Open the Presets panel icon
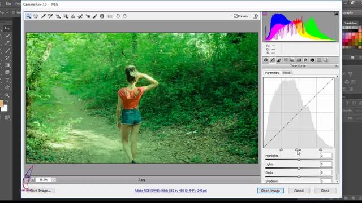The image size is (362, 203). coord(319,60)
